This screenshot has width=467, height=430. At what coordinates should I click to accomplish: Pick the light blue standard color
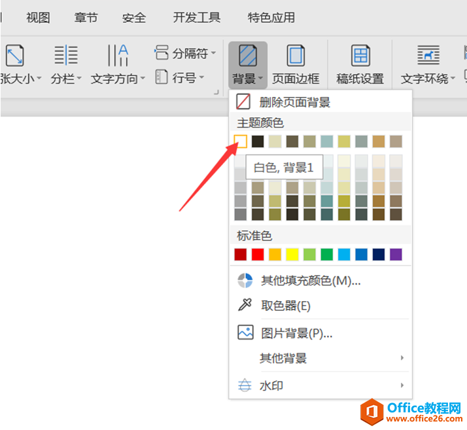coord(344,255)
